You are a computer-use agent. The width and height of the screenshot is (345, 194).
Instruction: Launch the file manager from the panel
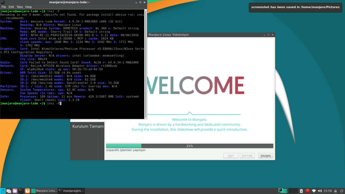15,191
